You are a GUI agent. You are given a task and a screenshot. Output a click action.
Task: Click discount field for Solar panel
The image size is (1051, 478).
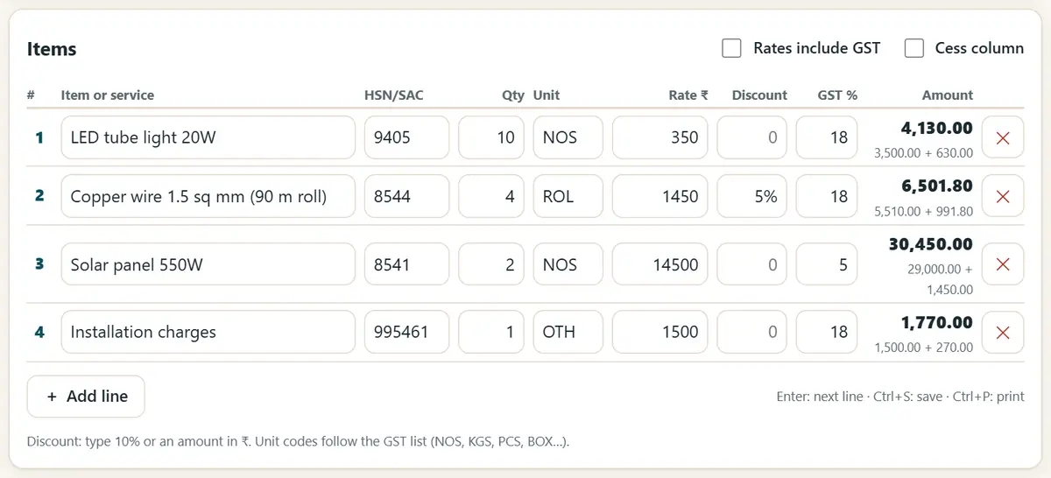click(752, 264)
